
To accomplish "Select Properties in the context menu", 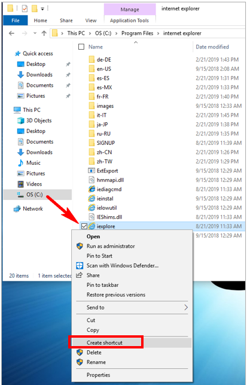I will point(98,375).
